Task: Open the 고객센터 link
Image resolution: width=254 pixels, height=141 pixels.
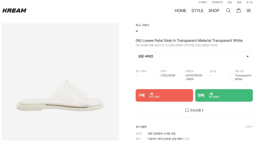Action: point(203,2)
